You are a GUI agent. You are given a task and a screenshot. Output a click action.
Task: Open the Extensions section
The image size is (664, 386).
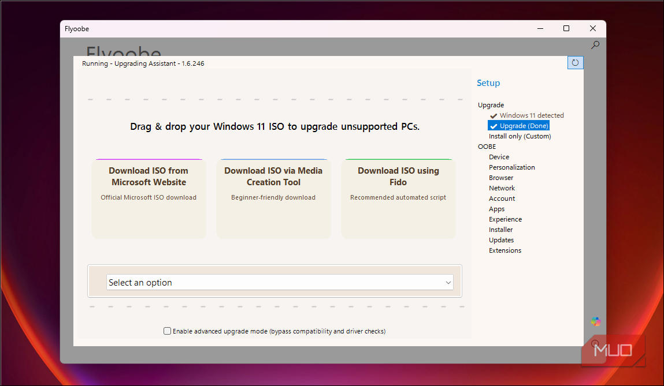tap(505, 250)
